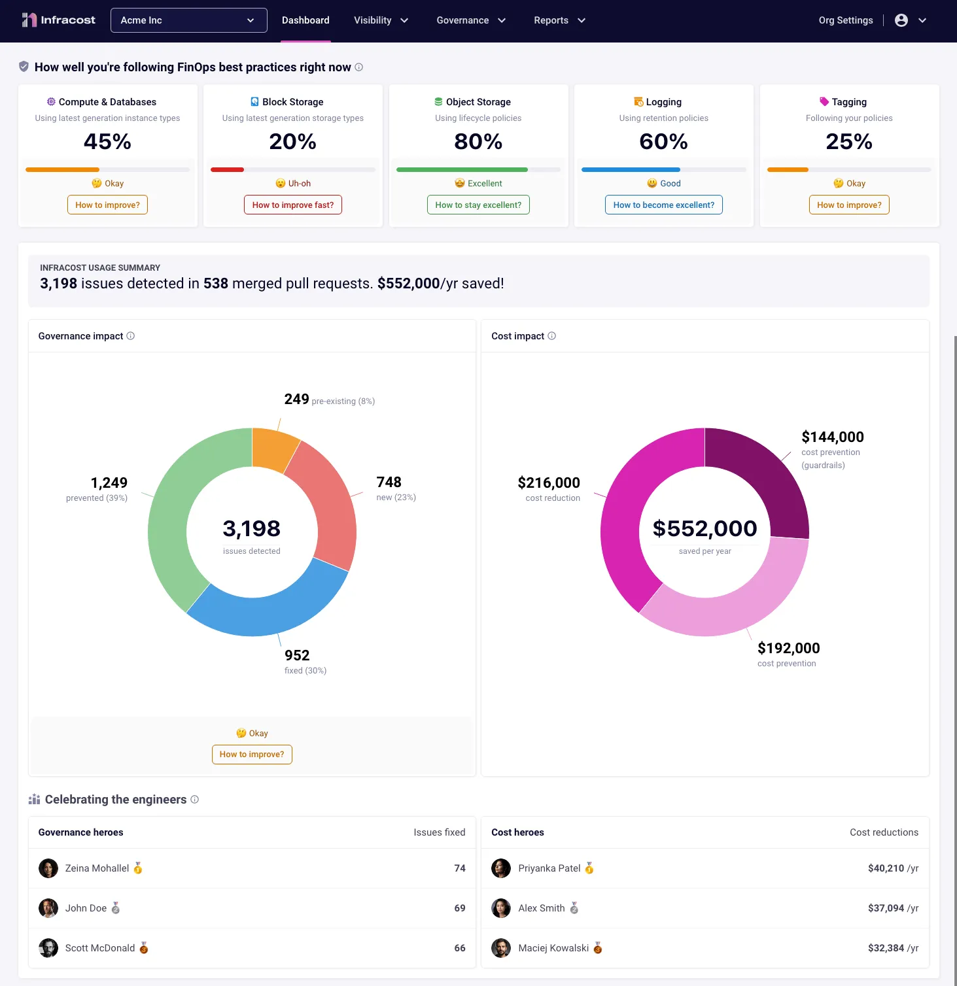The image size is (957, 986).
Task: Click the Compute & Databases progress bar
Action: point(107,169)
